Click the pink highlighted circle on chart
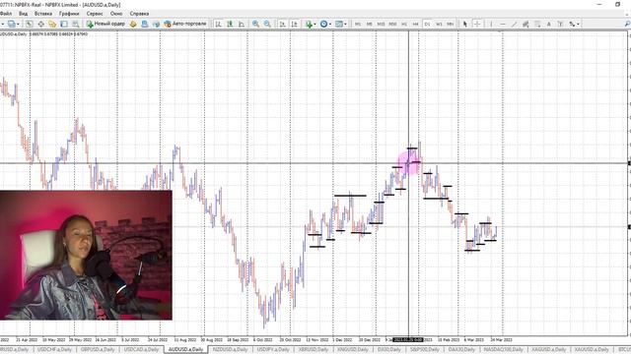This screenshot has height=354, width=631. click(408, 163)
